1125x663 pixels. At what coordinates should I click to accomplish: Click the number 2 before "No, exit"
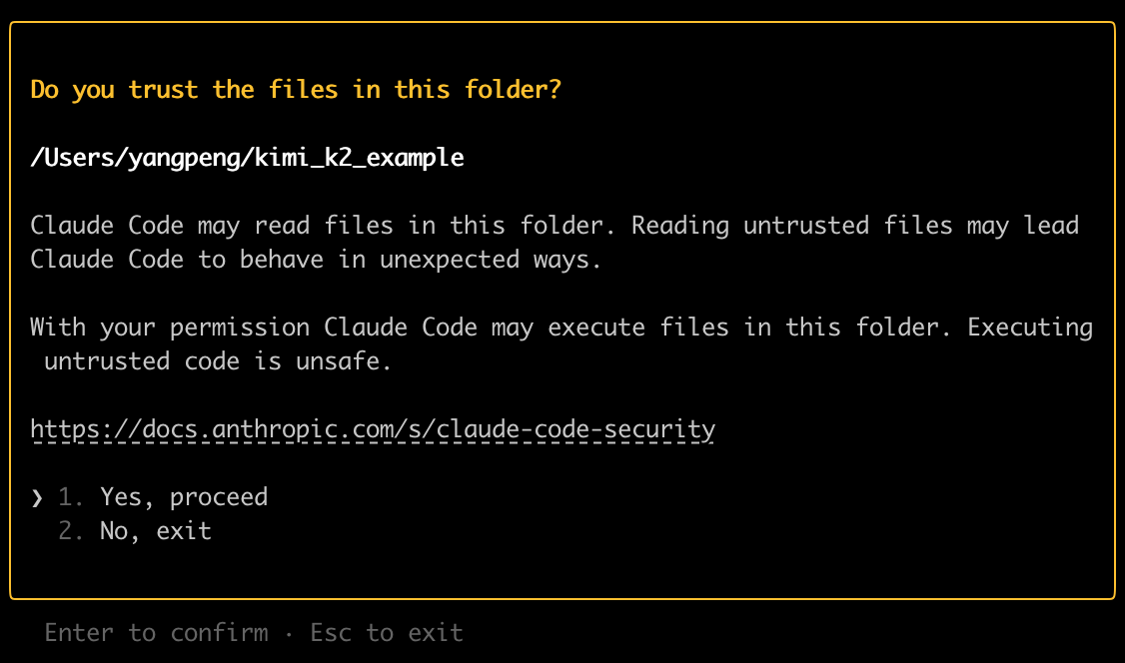(x=72, y=531)
